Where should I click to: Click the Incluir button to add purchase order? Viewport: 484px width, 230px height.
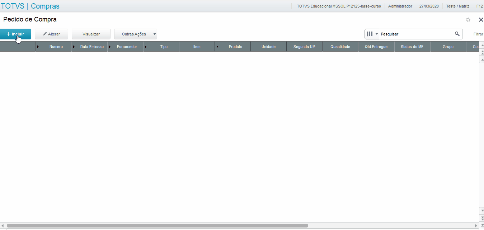pyautogui.click(x=15, y=34)
